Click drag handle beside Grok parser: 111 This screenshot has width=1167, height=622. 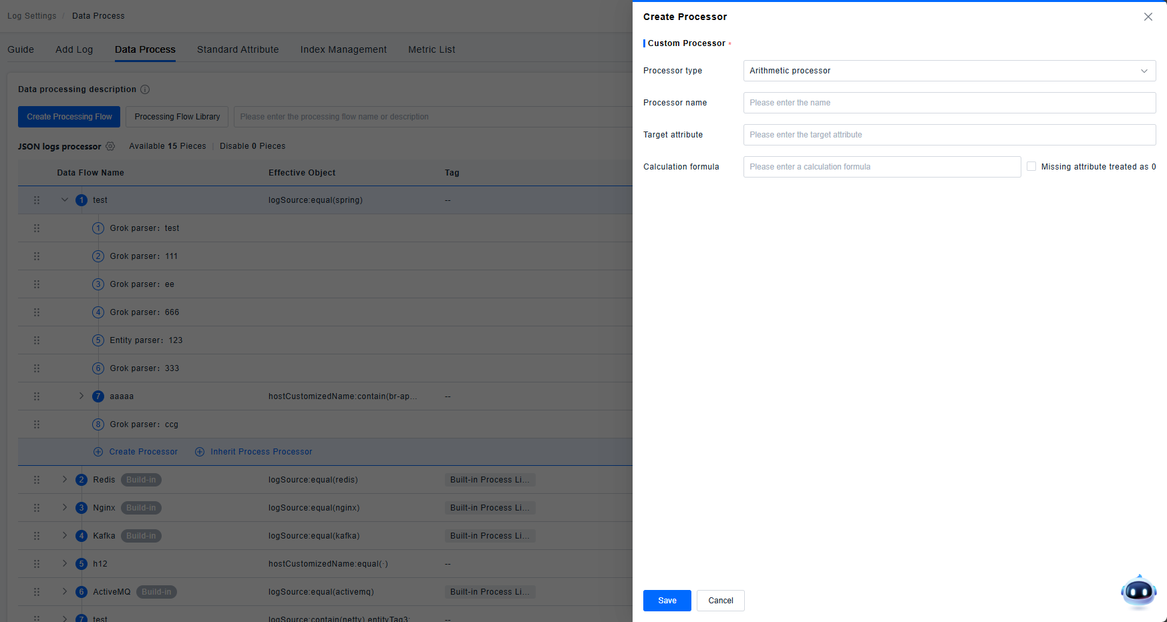pos(37,256)
